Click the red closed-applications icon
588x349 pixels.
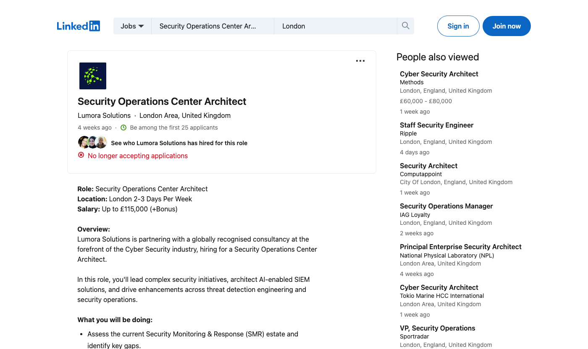(x=81, y=155)
